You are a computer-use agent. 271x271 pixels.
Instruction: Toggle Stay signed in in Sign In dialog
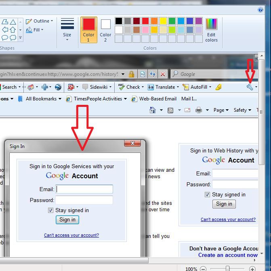point(50,211)
